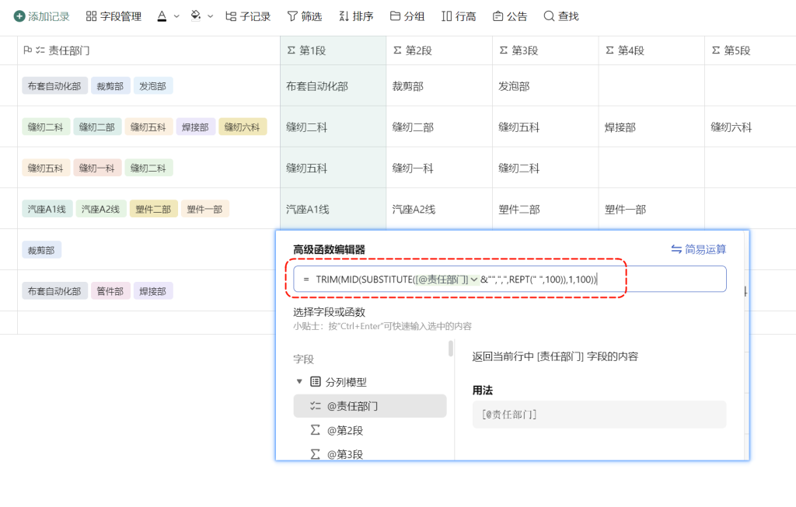
Task: Select the 第4段 column header
Action: pyautogui.click(x=651, y=50)
